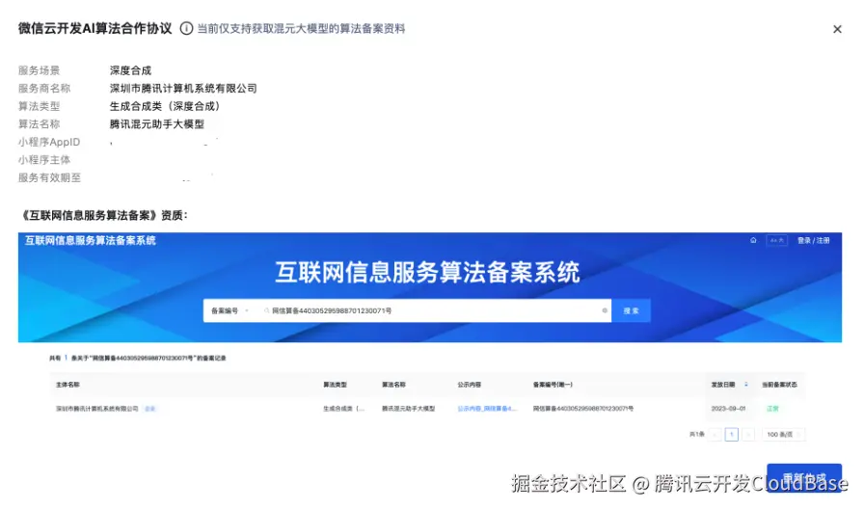This screenshot has height=510, width=864.
Task: Click the 算法类型 column header
Action: tap(335, 385)
